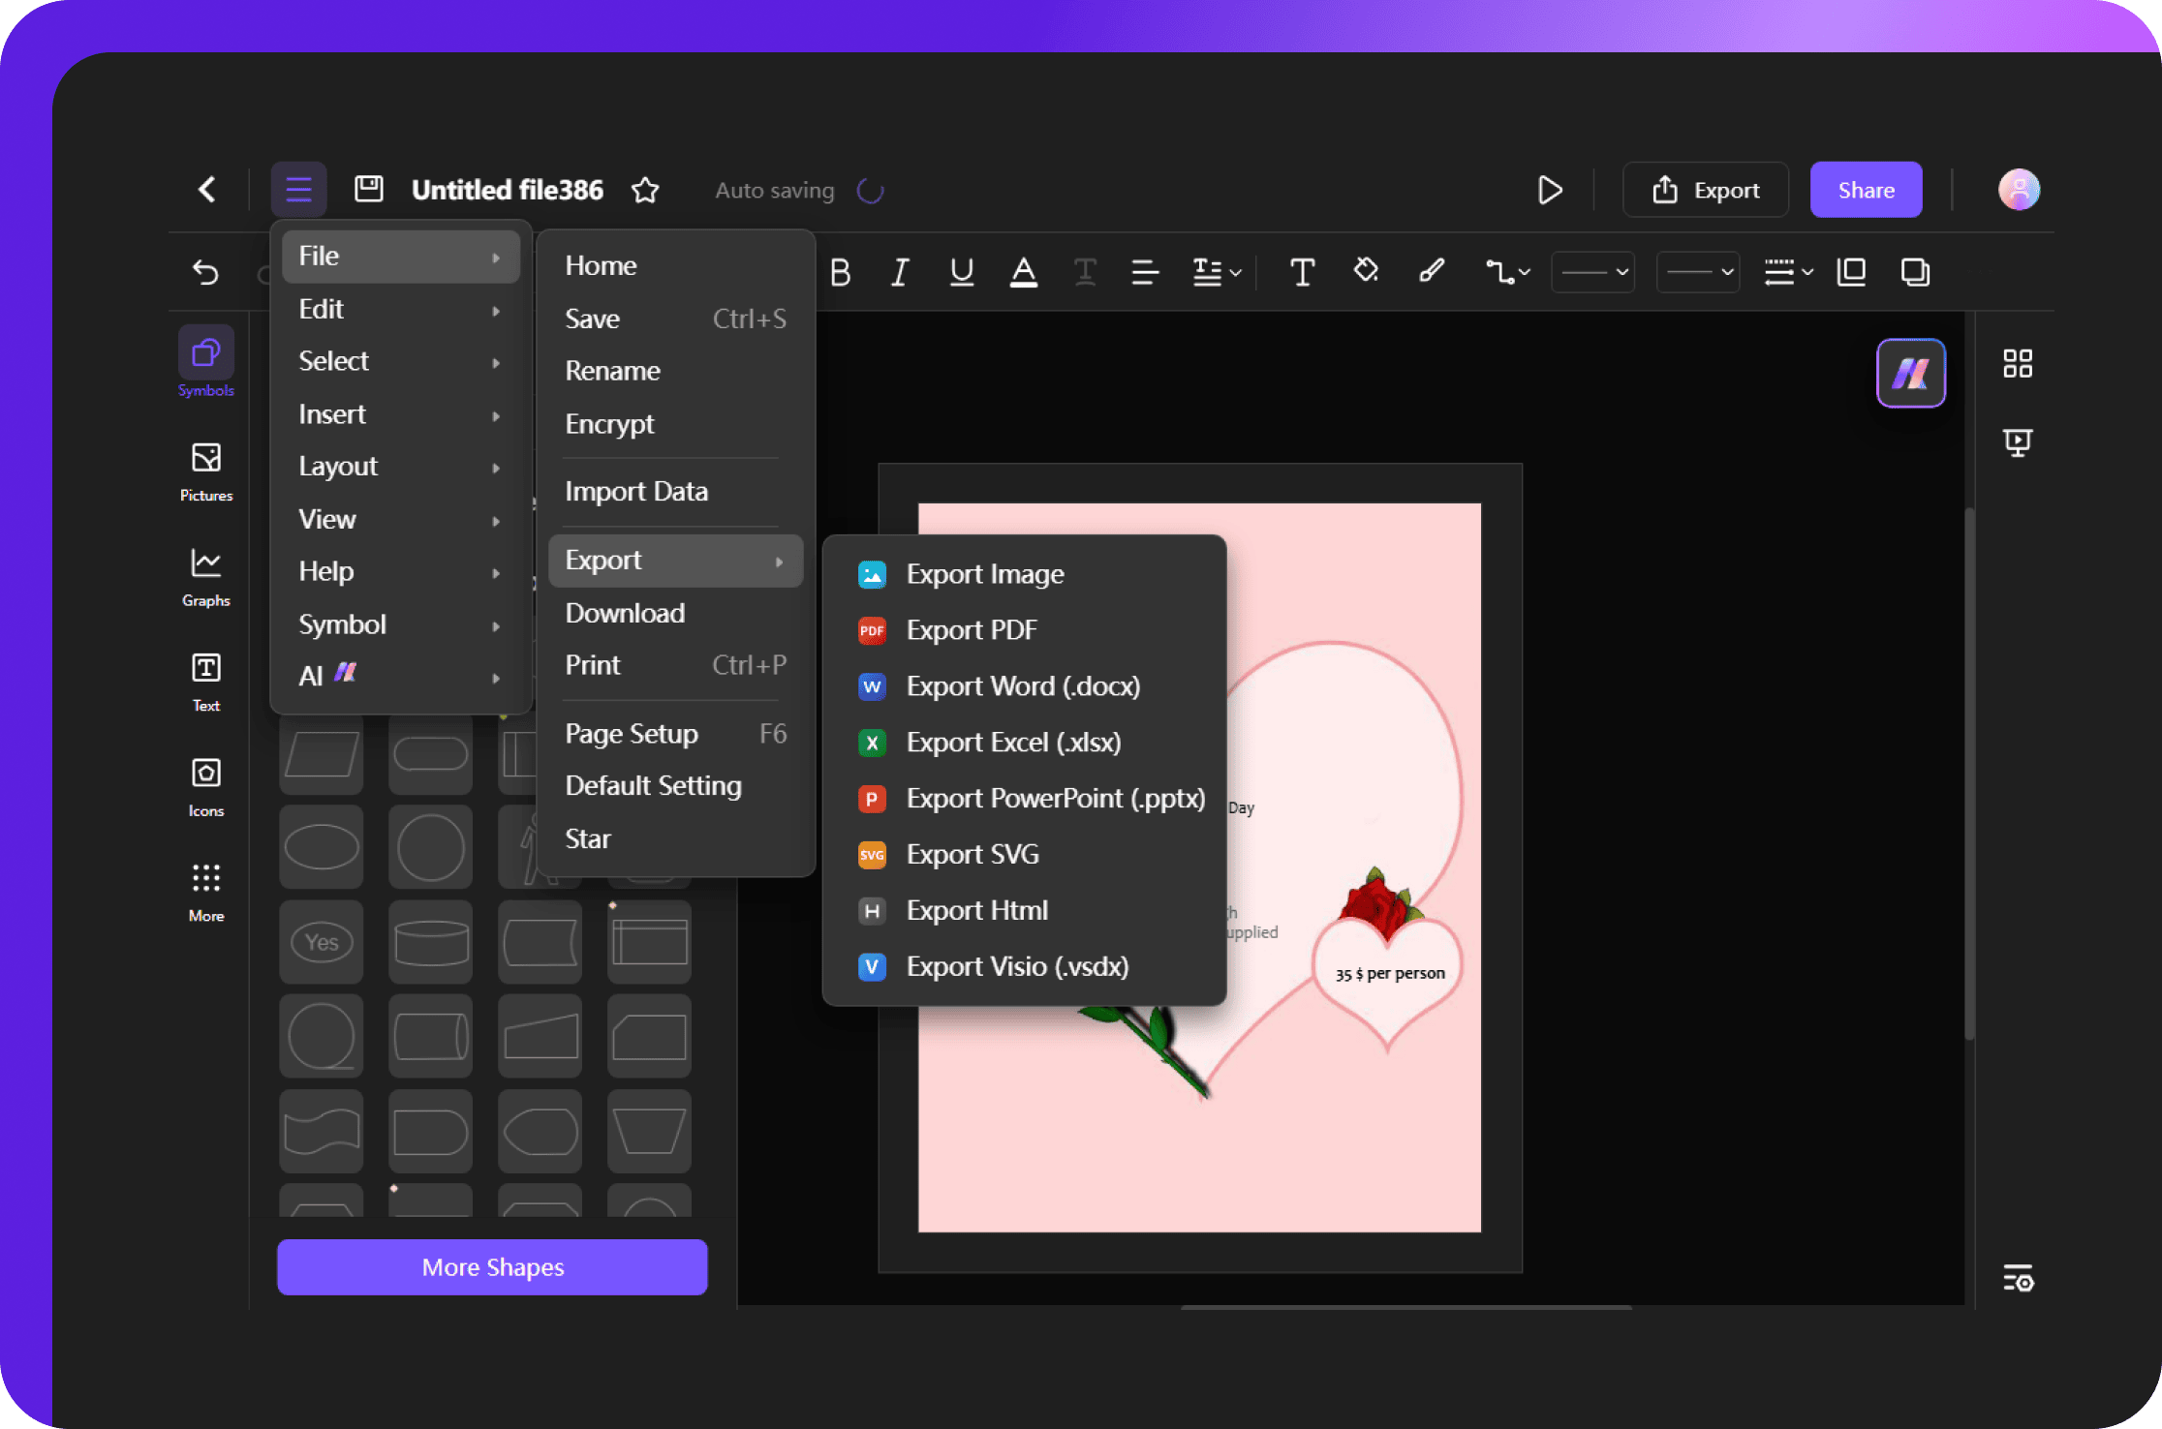Click the back arrow icon
This screenshot has height=1429, width=2162.
(x=206, y=190)
